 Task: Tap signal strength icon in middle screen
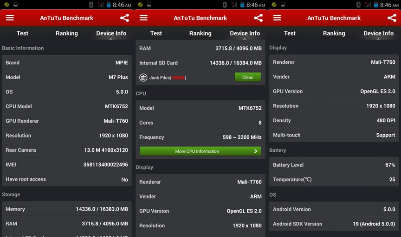point(234,5)
